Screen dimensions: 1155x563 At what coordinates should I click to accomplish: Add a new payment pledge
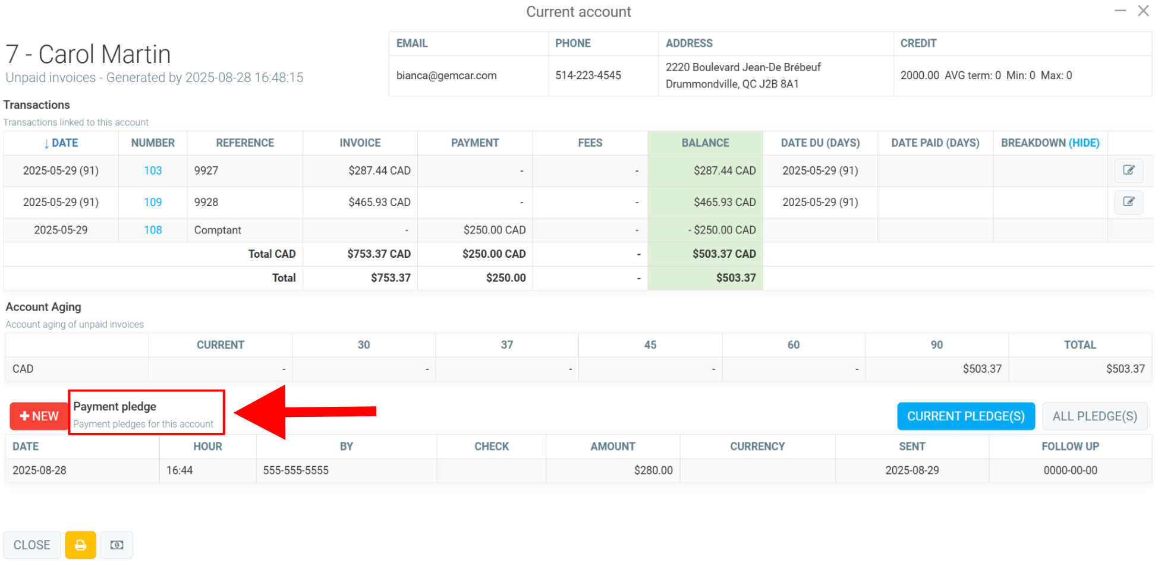pos(39,416)
